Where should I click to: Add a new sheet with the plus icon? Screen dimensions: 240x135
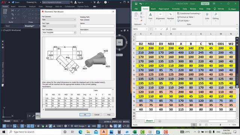click(160, 121)
